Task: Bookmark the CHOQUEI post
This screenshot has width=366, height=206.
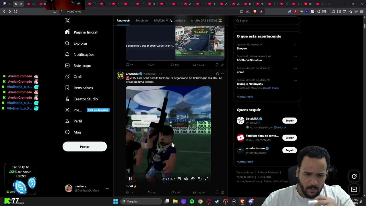Action: click(x=217, y=192)
